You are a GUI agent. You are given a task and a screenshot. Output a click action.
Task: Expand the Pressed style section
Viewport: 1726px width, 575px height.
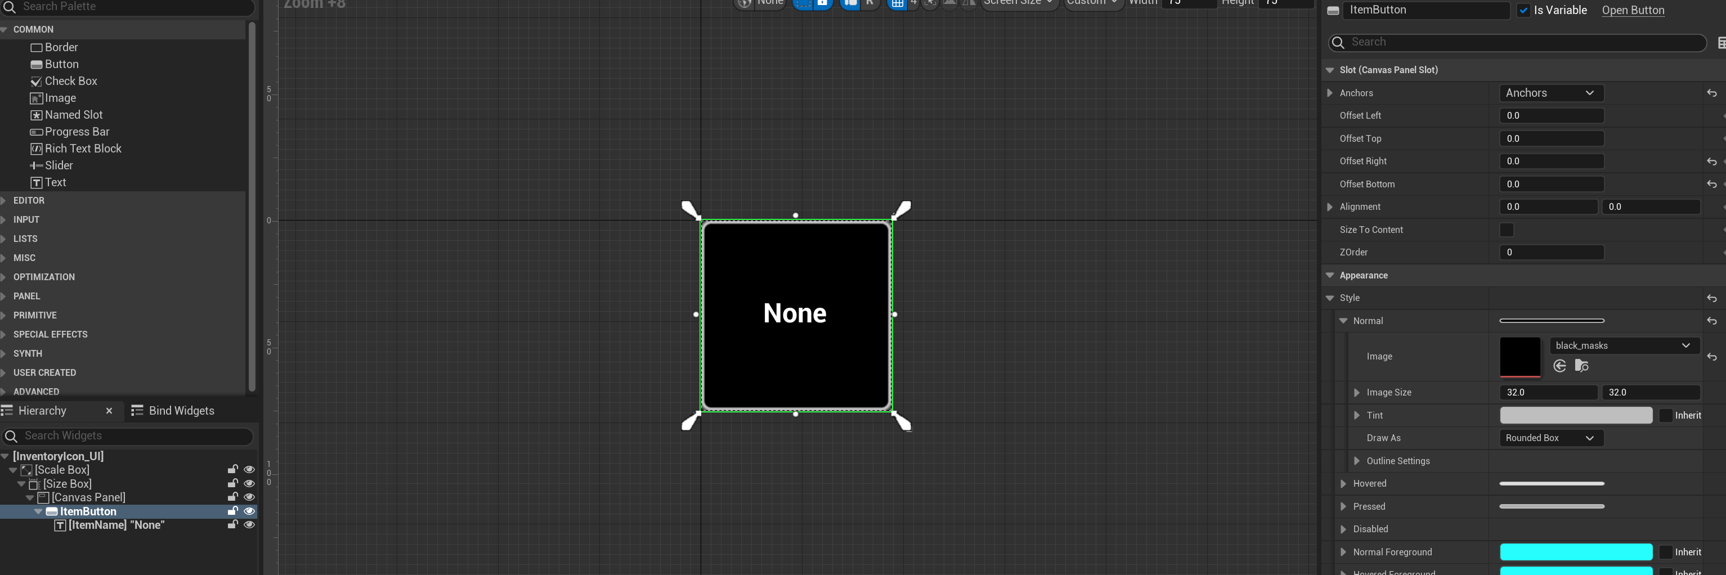[x=1343, y=507]
